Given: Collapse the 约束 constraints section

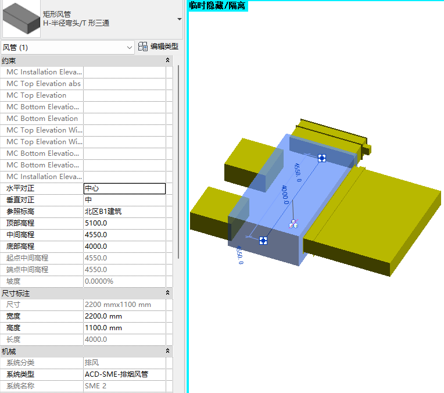Looking at the screenshot, I should (x=168, y=60).
